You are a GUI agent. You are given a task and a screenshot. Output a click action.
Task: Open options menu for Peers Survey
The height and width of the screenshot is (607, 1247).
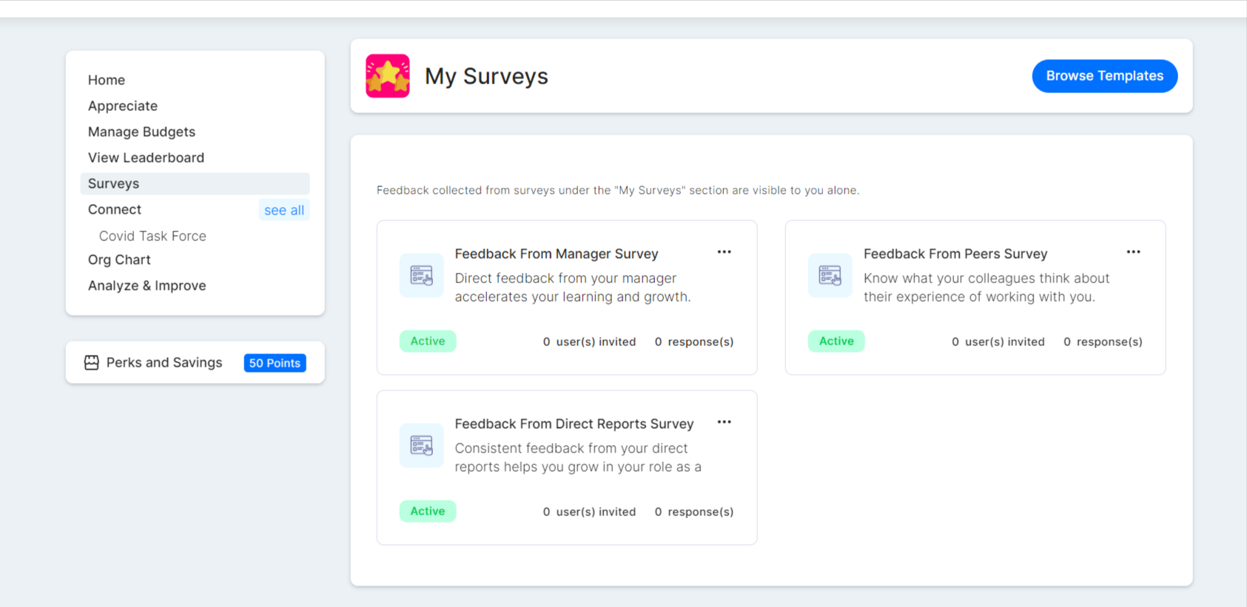click(x=1133, y=252)
